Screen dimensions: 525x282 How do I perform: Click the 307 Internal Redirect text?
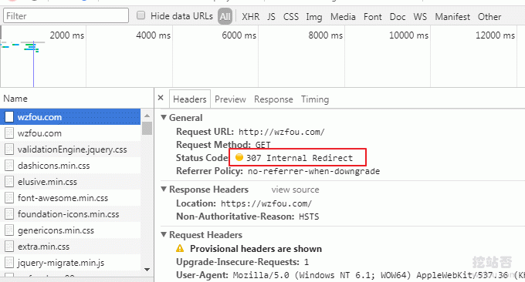pos(300,158)
